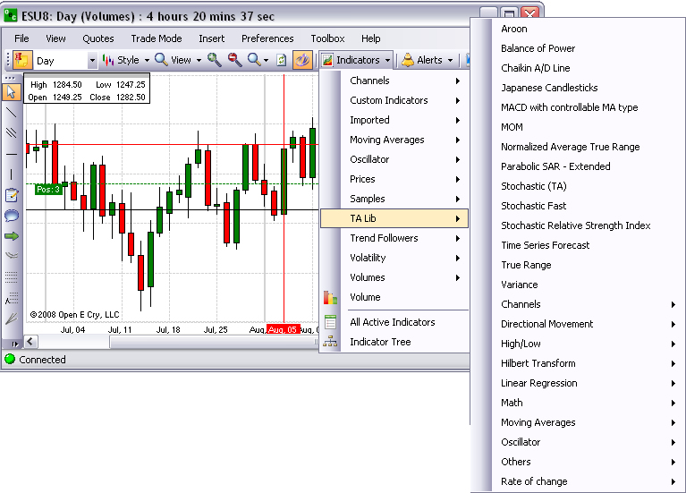
Task: Choose Normalized Average True Range
Action: [570, 147]
